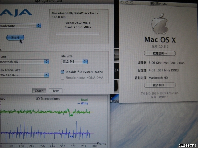Toggle Disable file system cache checkbox
Image resolution: width=198 pixels, height=148 pixels.
point(62,72)
